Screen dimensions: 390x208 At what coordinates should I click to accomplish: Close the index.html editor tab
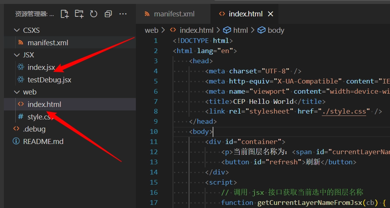point(271,14)
